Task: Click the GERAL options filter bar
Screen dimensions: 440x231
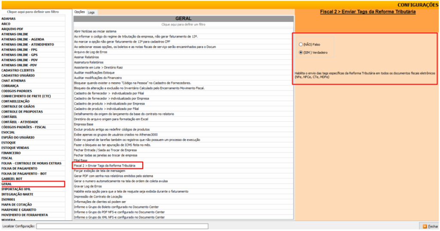Action: pos(183,25)
